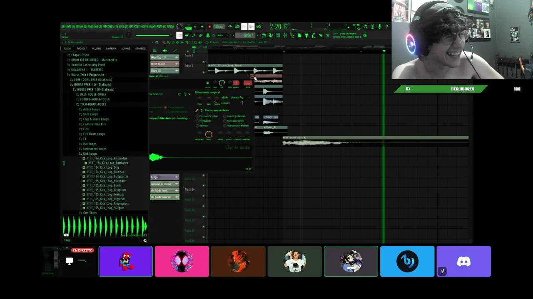The width and height of the screenshot is (533, 299).
Task: Click the EN DIRECTO live thumbnail
Action: [69, 261]
